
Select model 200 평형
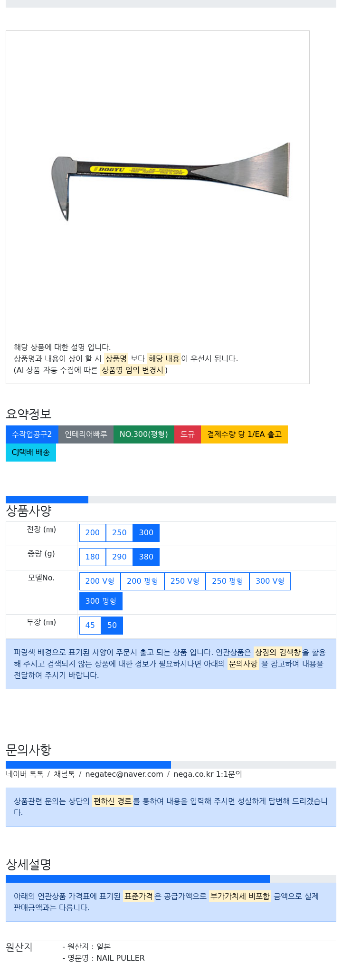[142, 581]
